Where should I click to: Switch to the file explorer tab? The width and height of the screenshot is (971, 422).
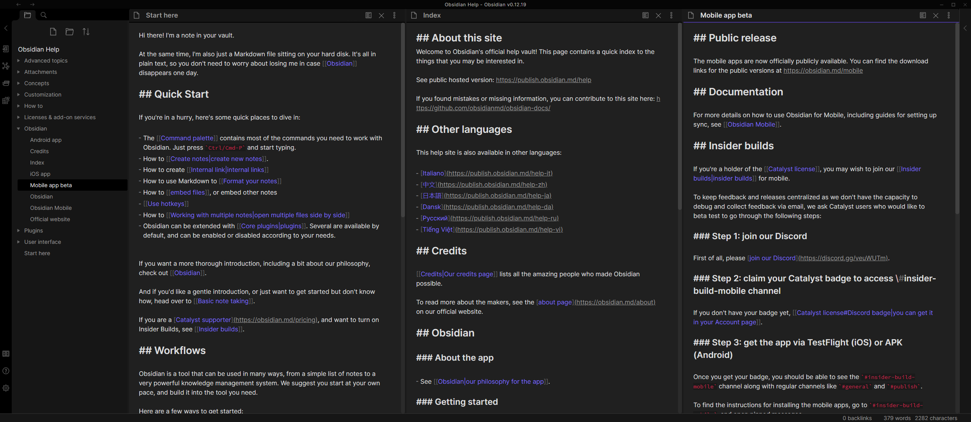(27, 15)
